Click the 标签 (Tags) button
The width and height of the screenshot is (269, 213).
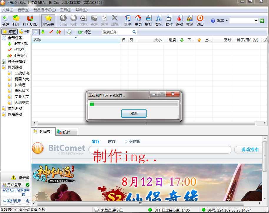85,32
